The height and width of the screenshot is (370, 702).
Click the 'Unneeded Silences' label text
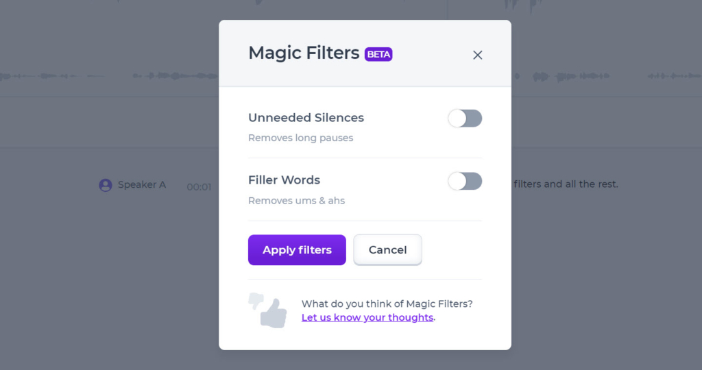tap(306, 118)
